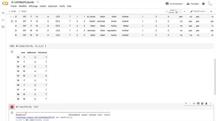Click the 'Pstatus' column header

tap(42, 52)
